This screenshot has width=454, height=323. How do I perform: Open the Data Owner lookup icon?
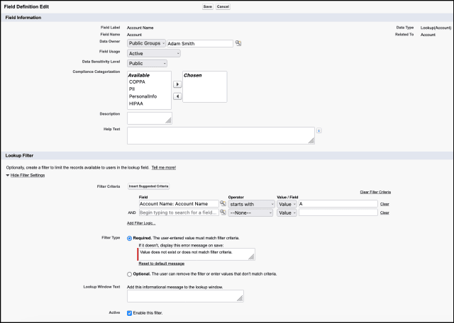coord(238,43)
